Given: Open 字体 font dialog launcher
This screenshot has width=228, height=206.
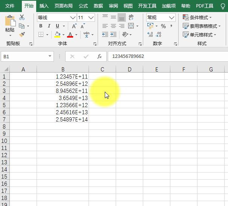Looking at the screenshot, I should coord(95,44).
